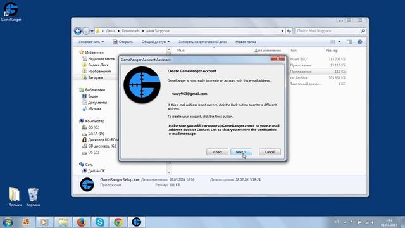Viewport: 405px width, 228px height.
Task: Open the Видео library
Action: coord(93,96)
